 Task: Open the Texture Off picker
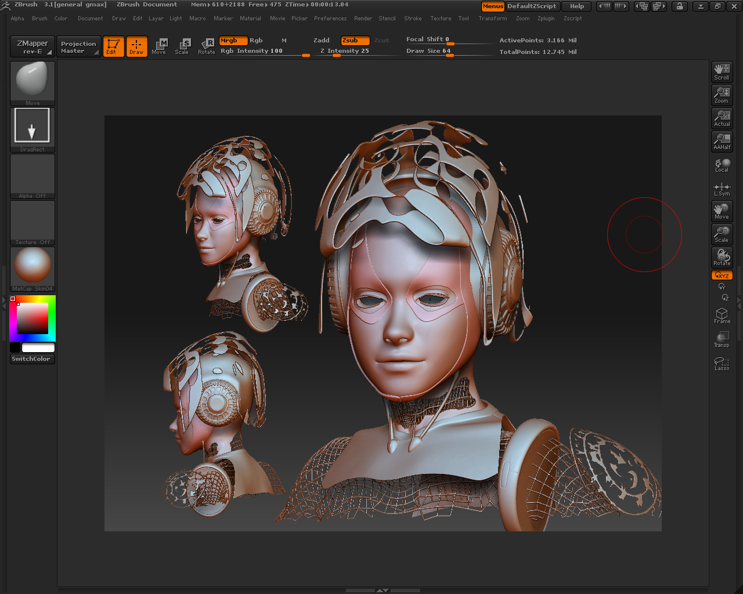tap(33, 222)
